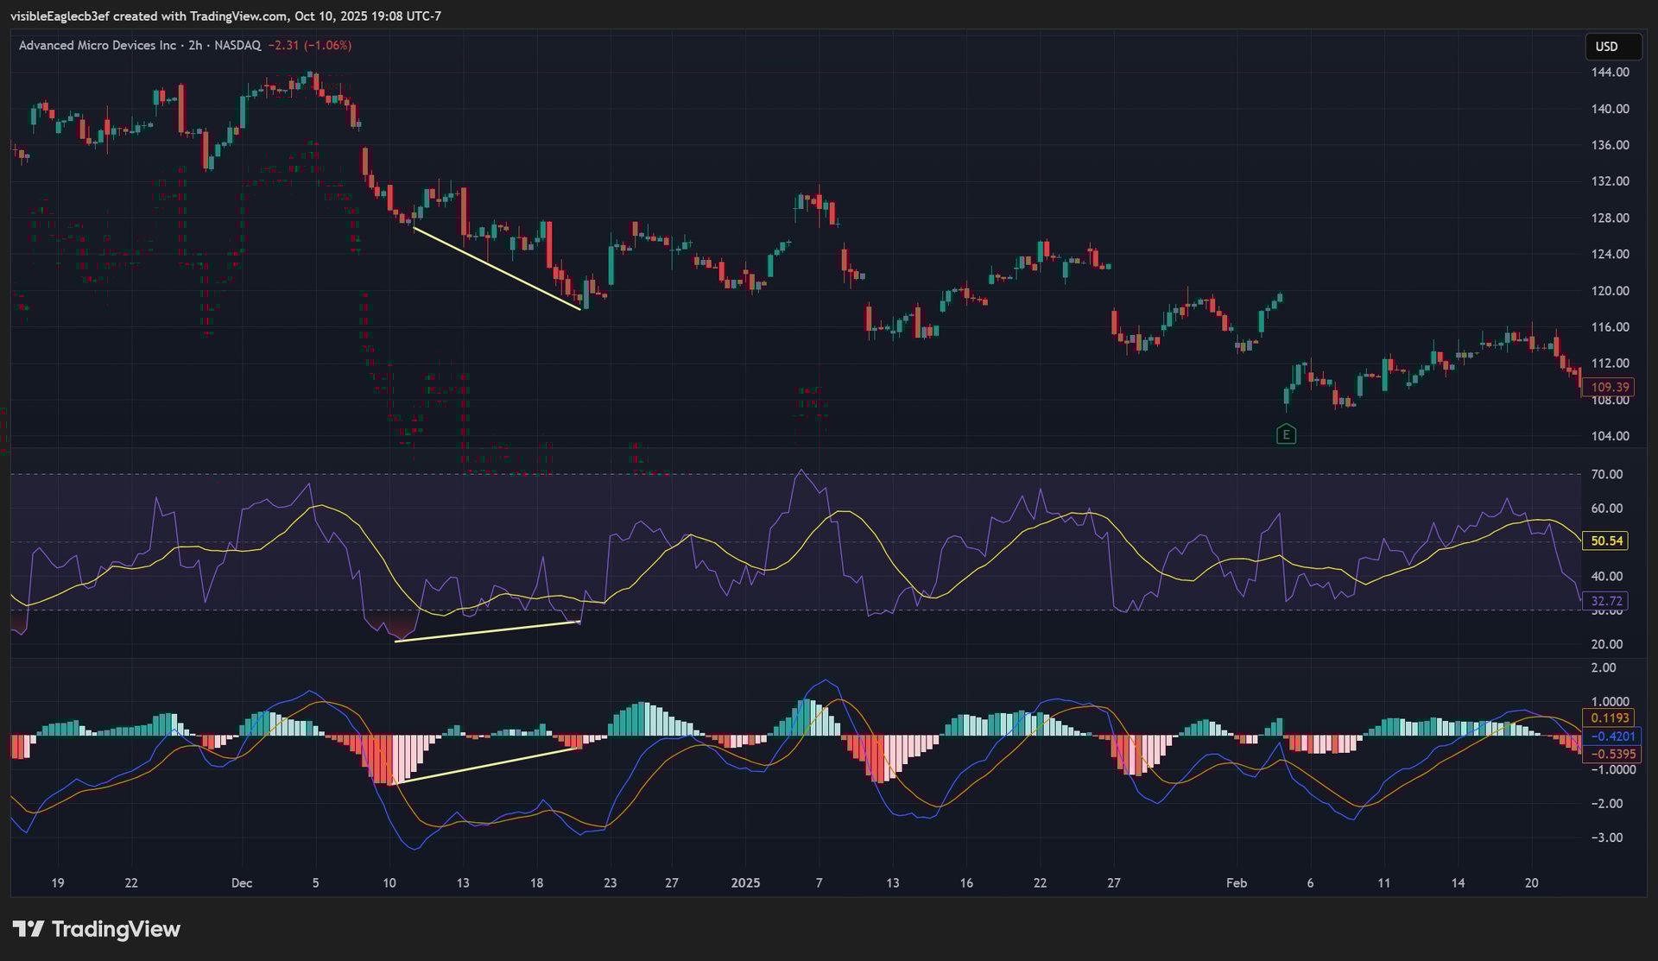Select the yellow 50.54 RSI average label
Image resolution: width=1658 pixels, height=961 pixels.
coord(1606,541)
